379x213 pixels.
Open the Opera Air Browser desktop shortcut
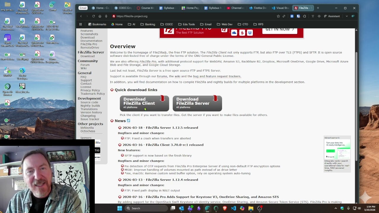[7, 90]
